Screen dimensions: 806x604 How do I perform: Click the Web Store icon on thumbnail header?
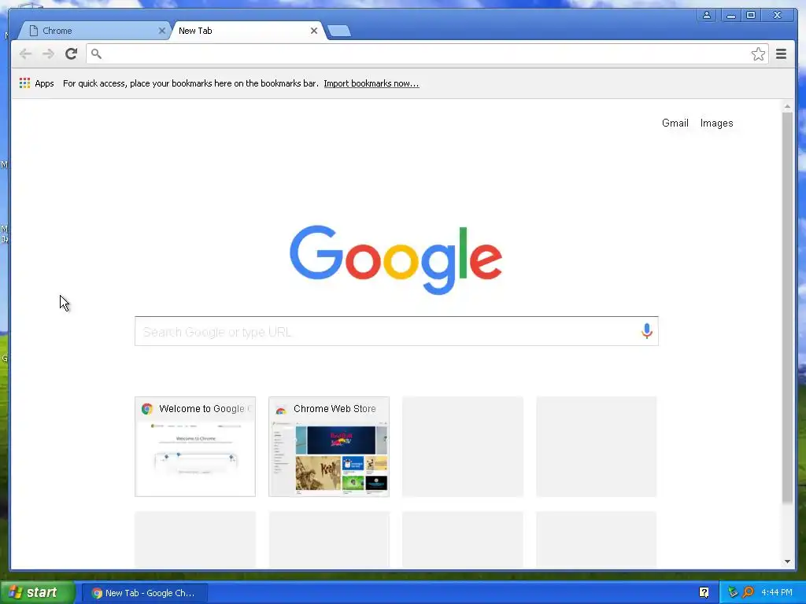pos(281,409)
